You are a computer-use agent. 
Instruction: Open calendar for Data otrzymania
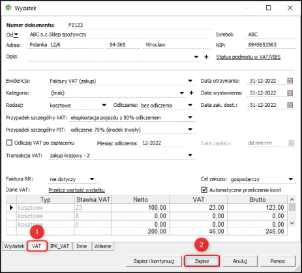290,81
